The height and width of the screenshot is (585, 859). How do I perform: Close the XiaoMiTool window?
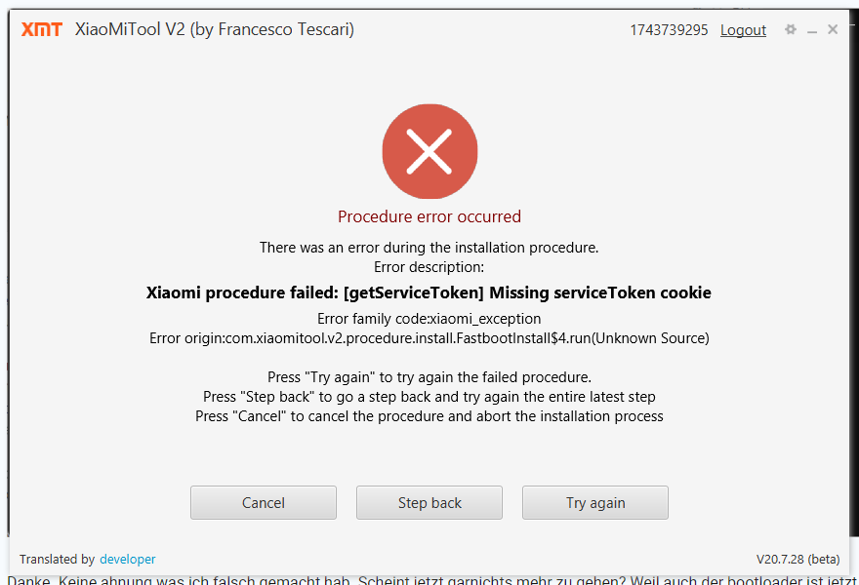coord(833,29)
